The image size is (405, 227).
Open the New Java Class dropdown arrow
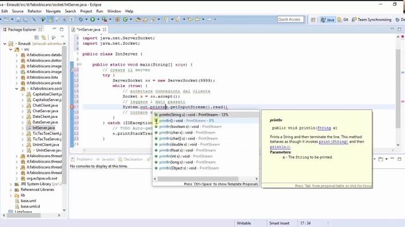coord(131,20)
